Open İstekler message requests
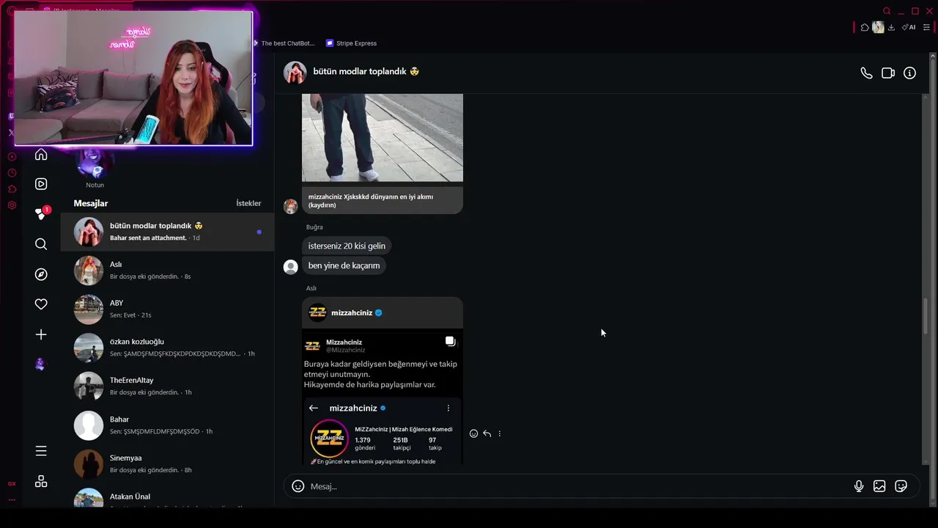The width and height of the screenshot is (938, 528). [248, 203]
